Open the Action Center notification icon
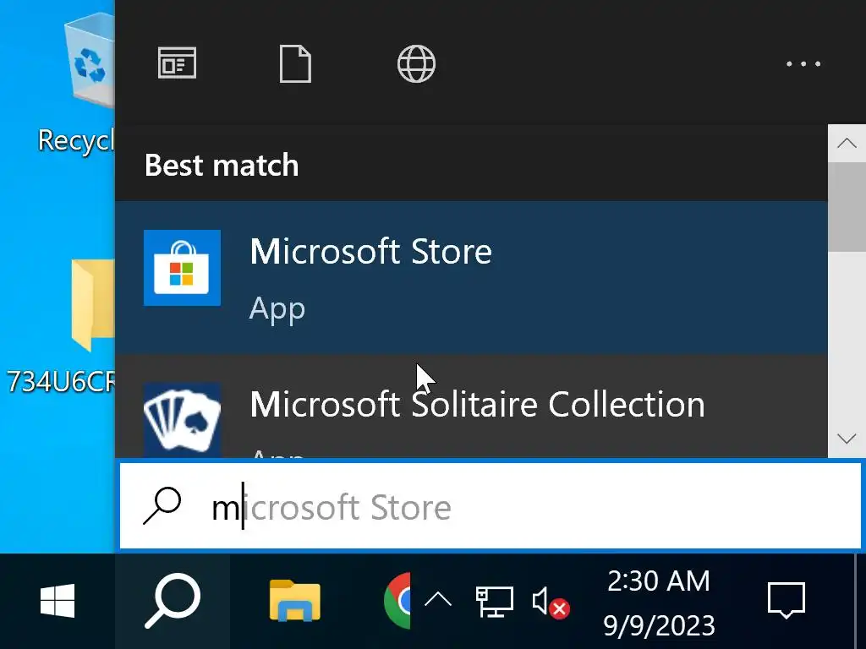The width and height of the screenshot is (866, 649). tap(787, 601)
